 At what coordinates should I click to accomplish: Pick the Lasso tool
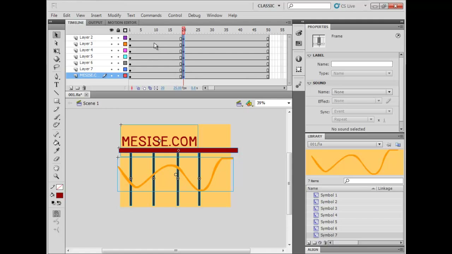(x=56, y=67)
